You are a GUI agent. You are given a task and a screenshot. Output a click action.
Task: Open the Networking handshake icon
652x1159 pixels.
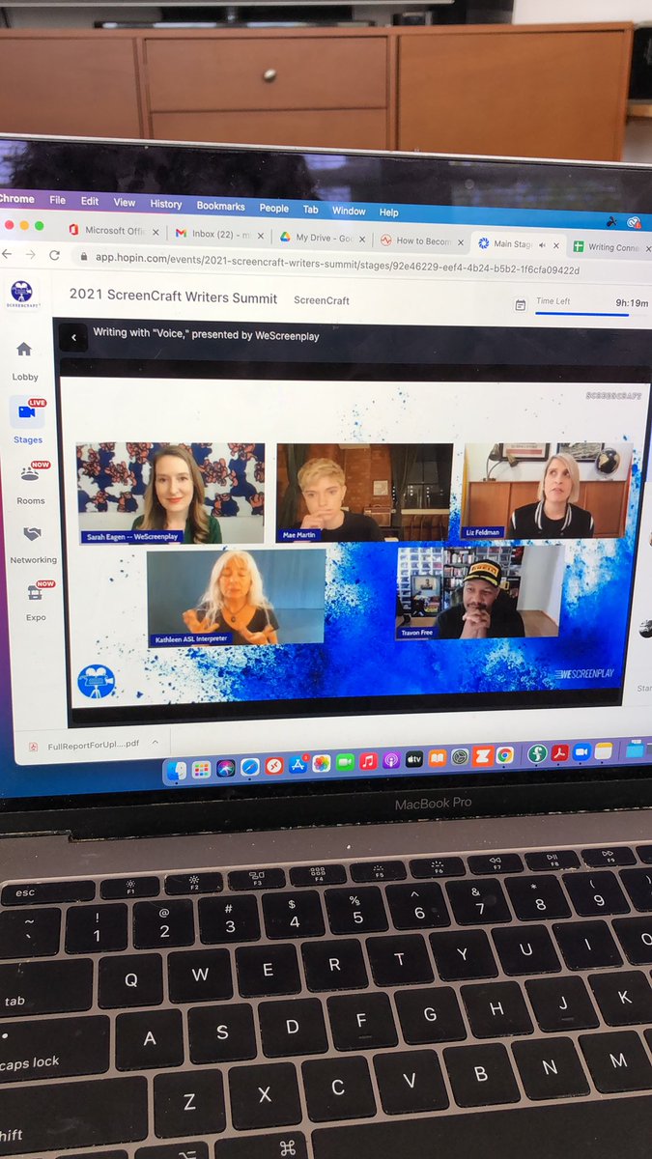[x=32, y=534]
